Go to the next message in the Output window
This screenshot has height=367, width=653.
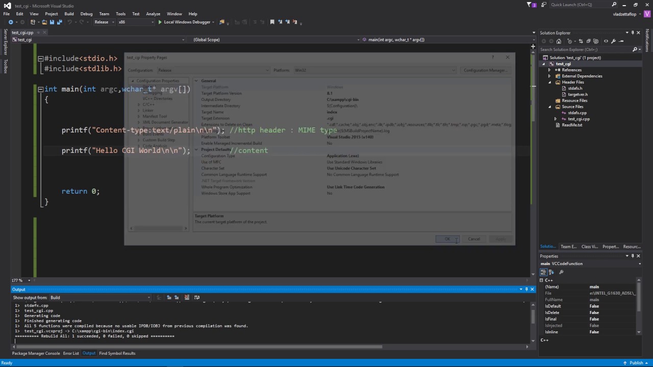[x=177, y=297]
